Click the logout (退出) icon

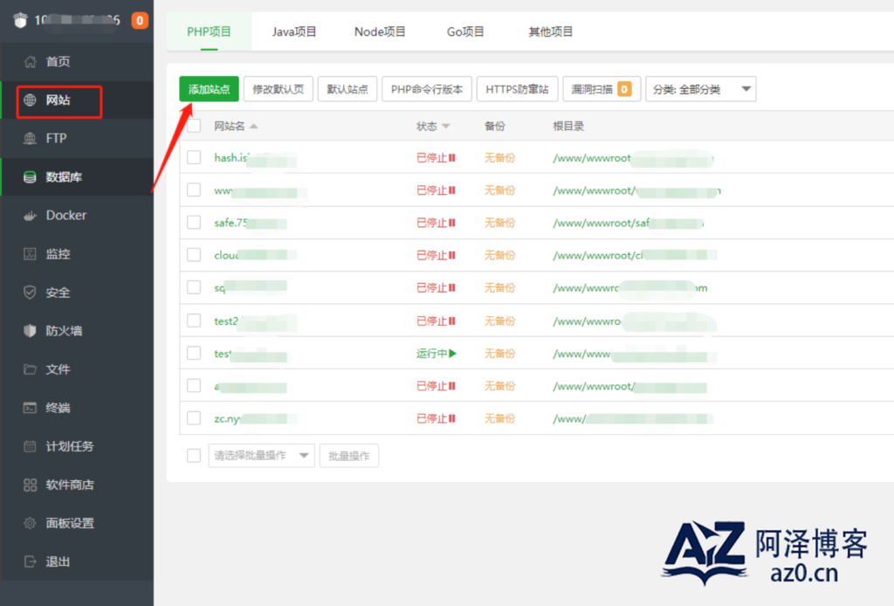[x=30, y=561]
